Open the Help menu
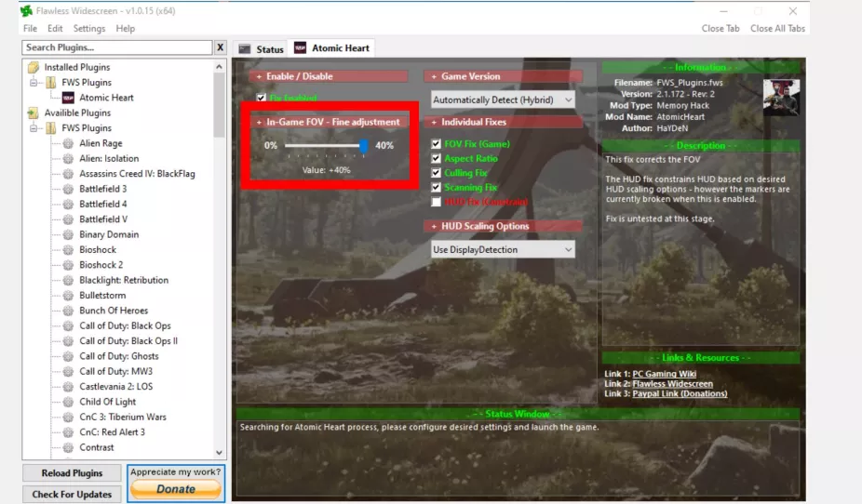This screenshot has width=862, height=504. (x=126, y=29)
